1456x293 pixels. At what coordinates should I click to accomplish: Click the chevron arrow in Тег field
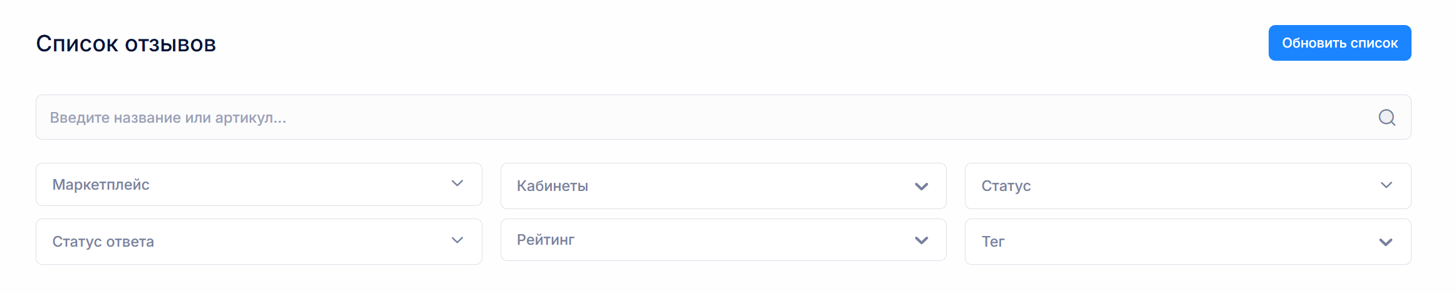[x=1386, y=242]
